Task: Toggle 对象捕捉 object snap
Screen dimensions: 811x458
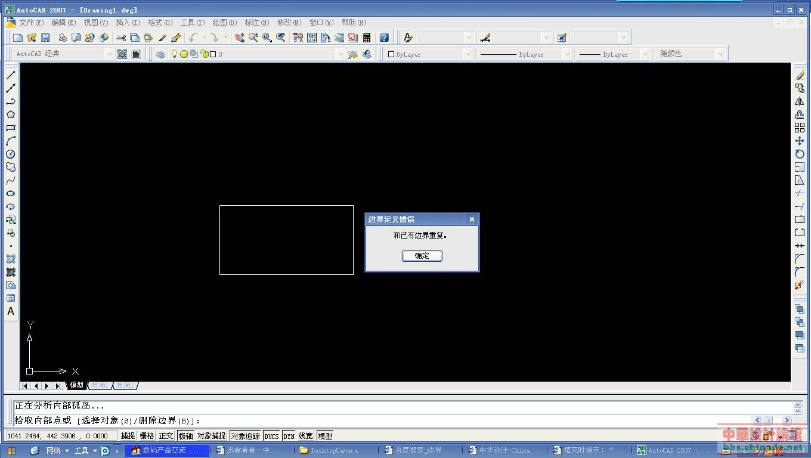Action: pyautogui.click(x=211, y=436)
